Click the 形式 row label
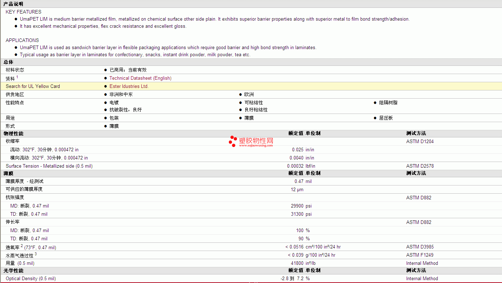The height and width of the screenshot is (283, 502). [x=10, y=126]
